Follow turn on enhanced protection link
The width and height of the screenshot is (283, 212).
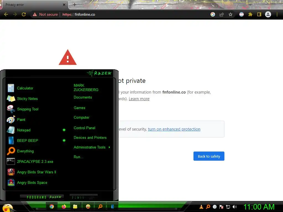(x=174, y=129)
